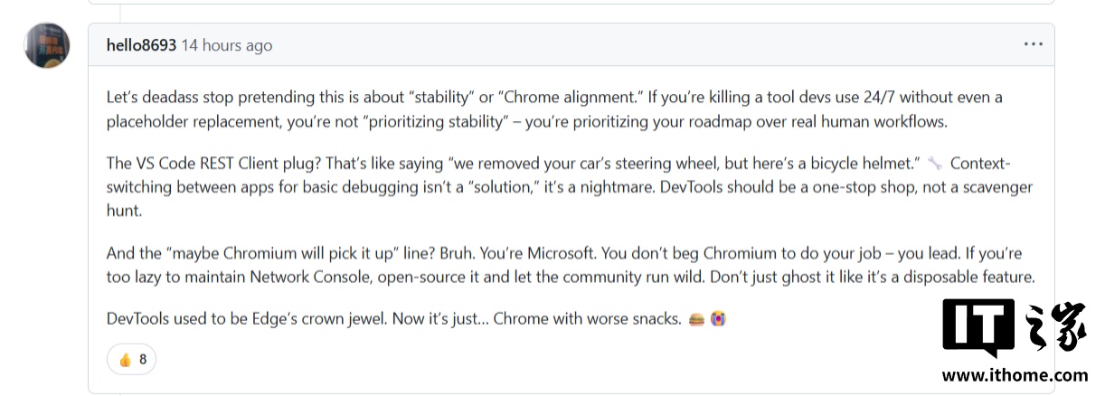The height and width of the screenshot is (396, 1105).
Task: Click the crying face emoji at comment end
Action: (x=718, y=319)
